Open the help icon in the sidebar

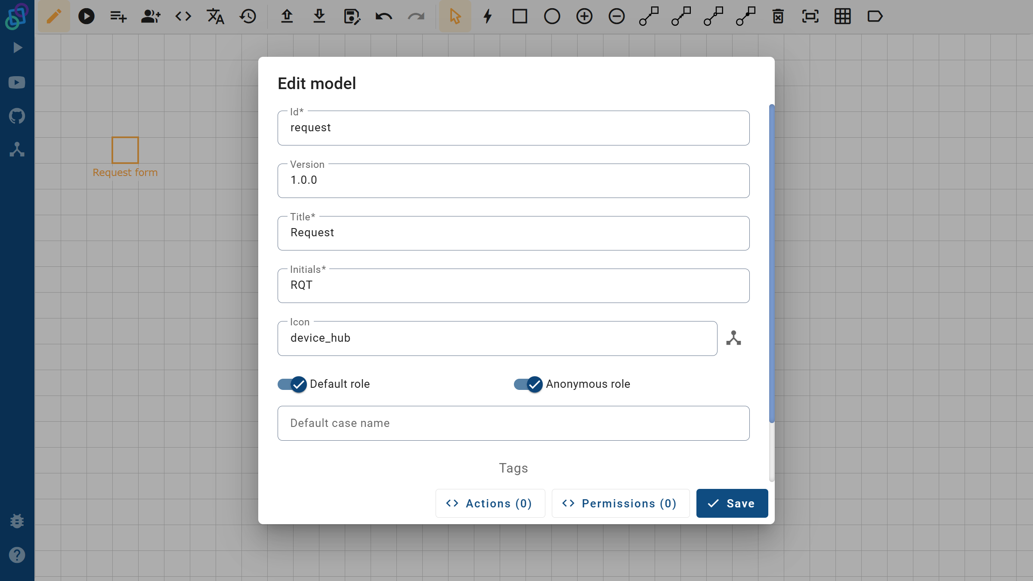click(16, 555)
